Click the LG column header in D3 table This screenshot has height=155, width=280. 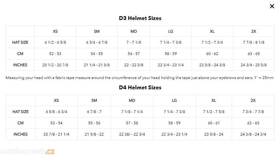pos(171,31)
